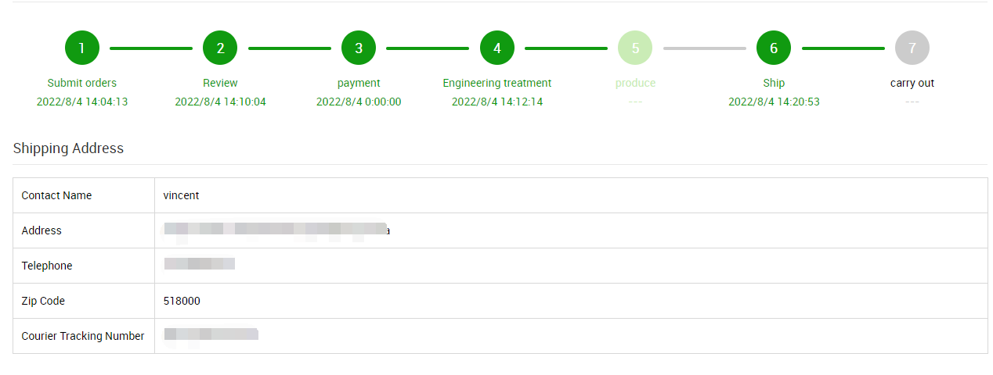Click the step 3 payment circle

click(x=359, y=48)
